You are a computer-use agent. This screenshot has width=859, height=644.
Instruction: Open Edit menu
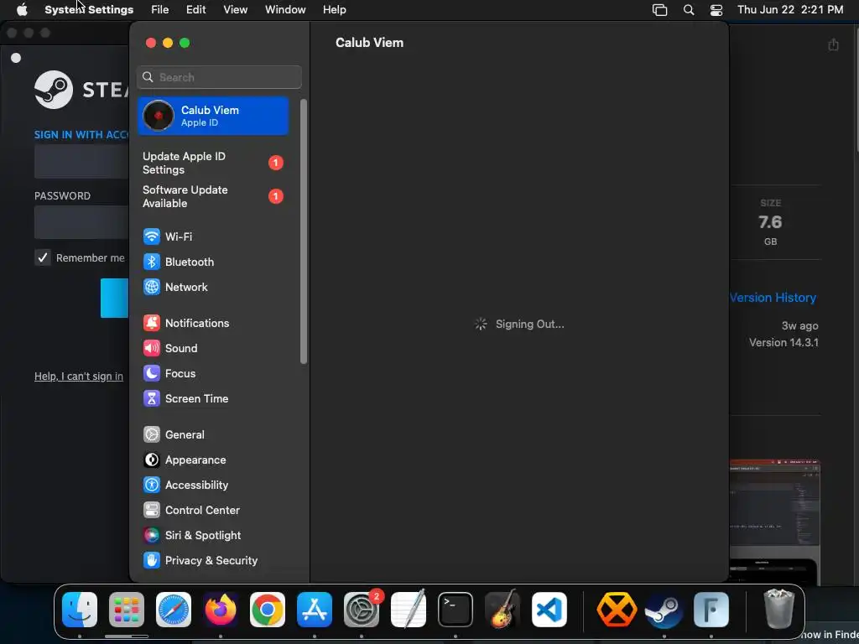click(195, 10)
